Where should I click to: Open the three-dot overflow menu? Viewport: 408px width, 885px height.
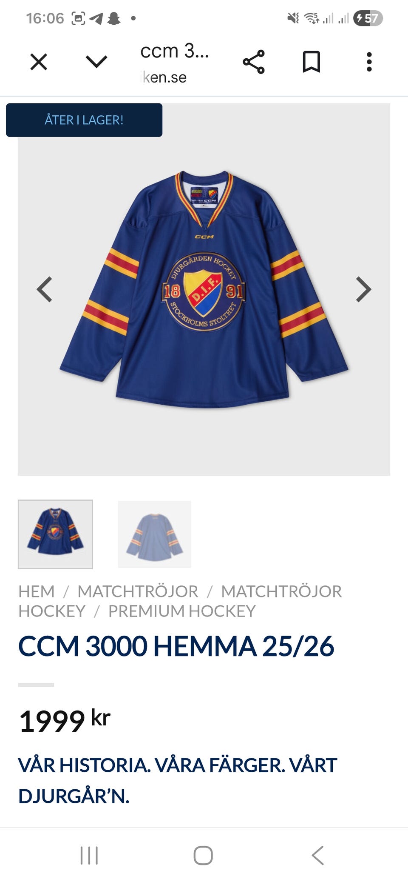coord(369,62)
